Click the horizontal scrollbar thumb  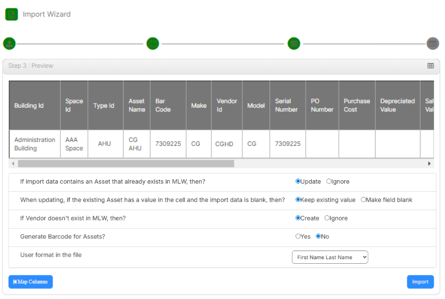[x=126, y=164]
